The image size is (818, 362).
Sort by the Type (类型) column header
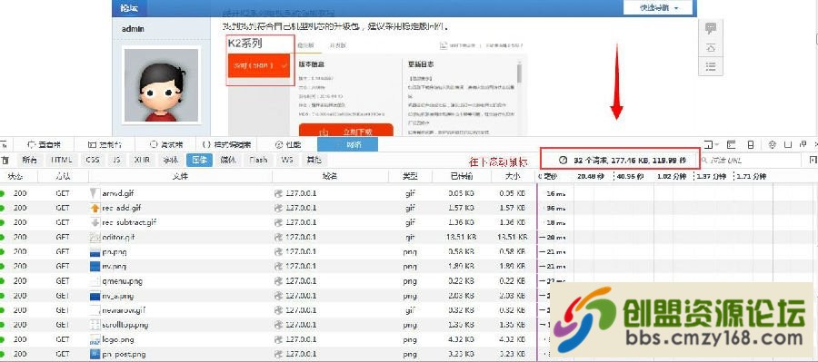[x=411, y=177]
